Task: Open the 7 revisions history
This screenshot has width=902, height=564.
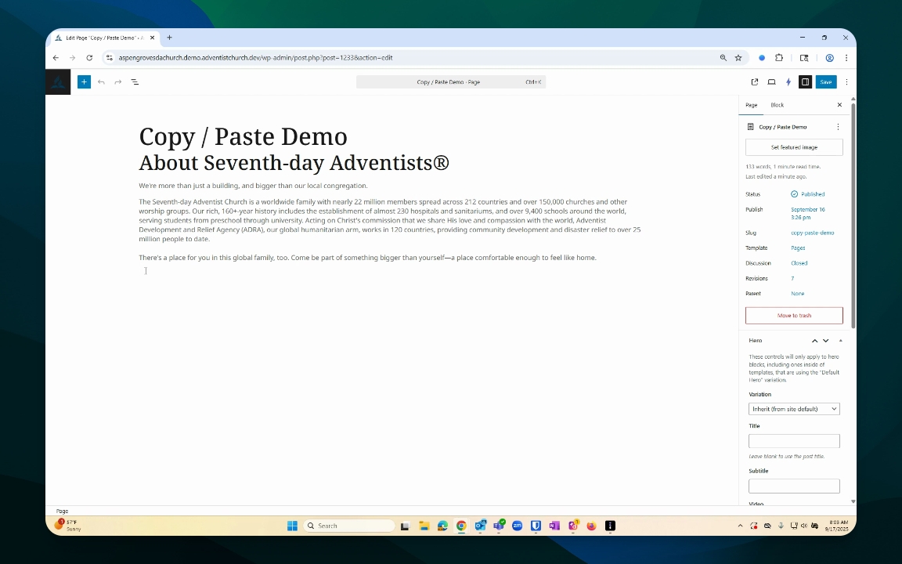Action: click(792, 279)
